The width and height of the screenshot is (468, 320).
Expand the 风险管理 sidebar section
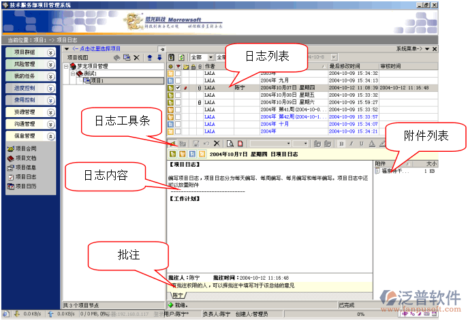click(x=50, y=65)
